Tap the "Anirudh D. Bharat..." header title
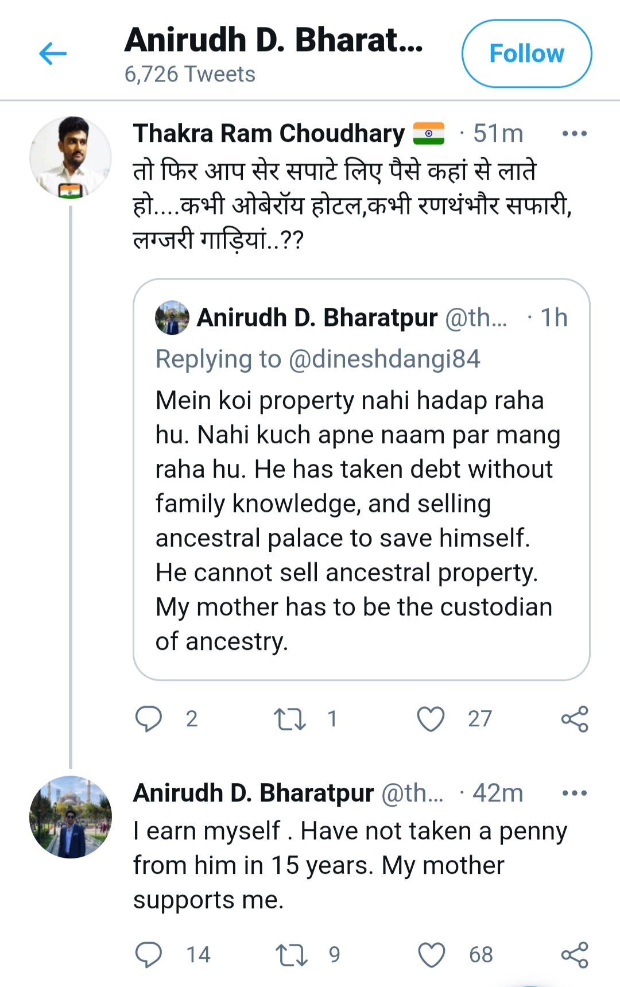620x987 pixels. tap(274, 40)
